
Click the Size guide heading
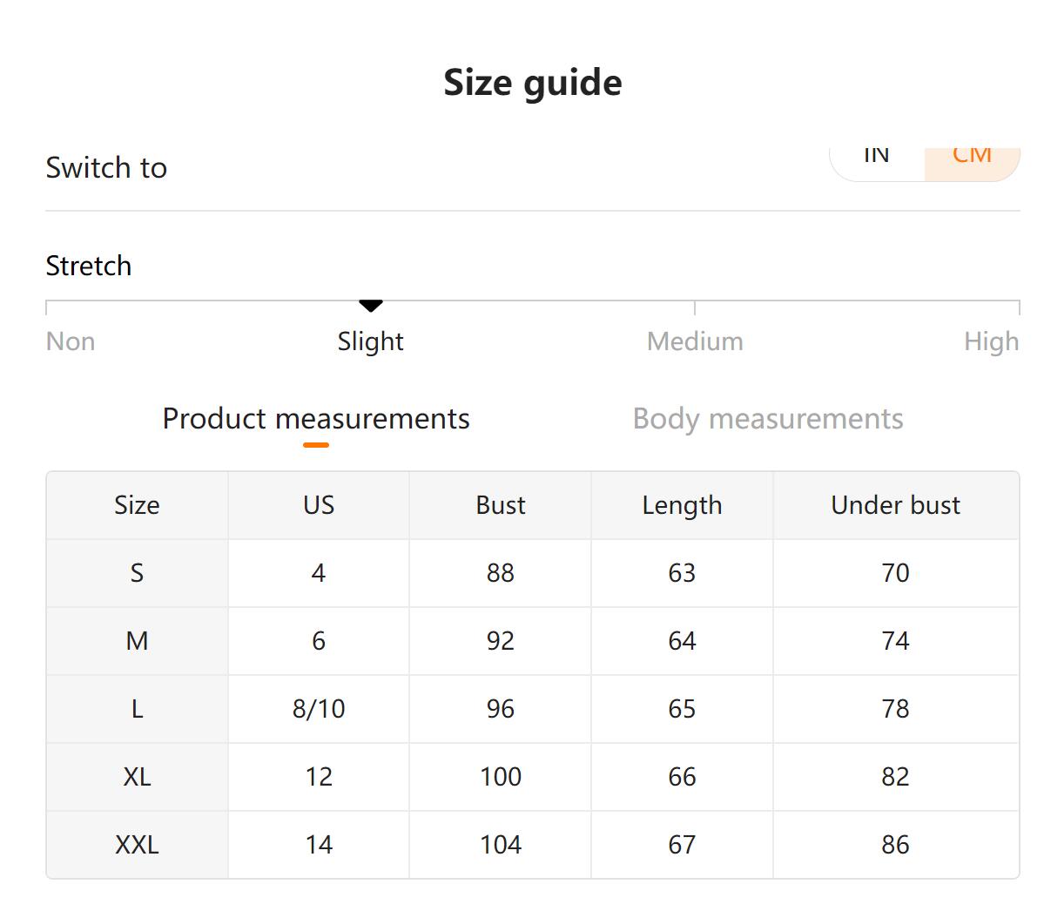click(533, 84)
